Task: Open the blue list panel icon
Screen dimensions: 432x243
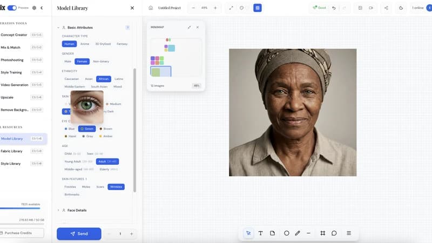Action: point(258,8)
